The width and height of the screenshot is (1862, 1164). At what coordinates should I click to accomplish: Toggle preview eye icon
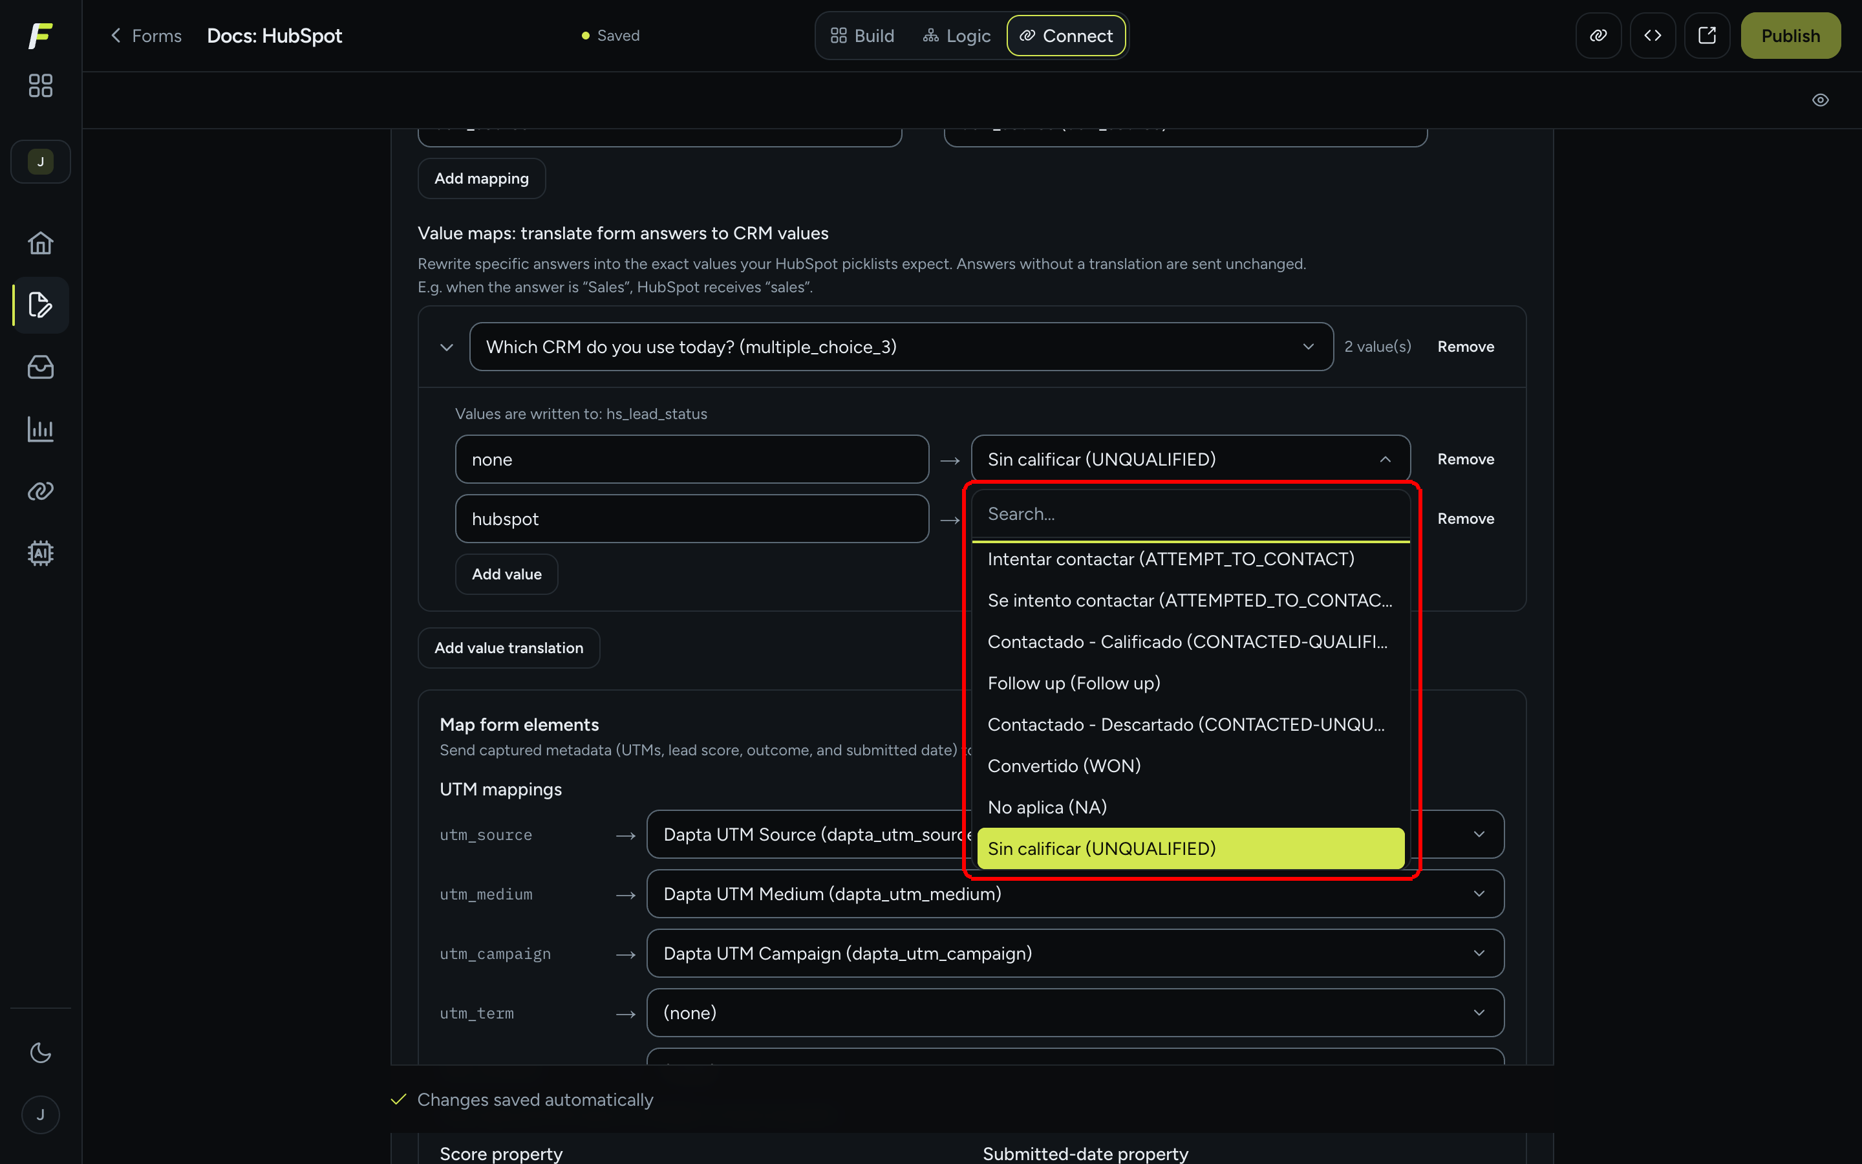coord(1821,100)
